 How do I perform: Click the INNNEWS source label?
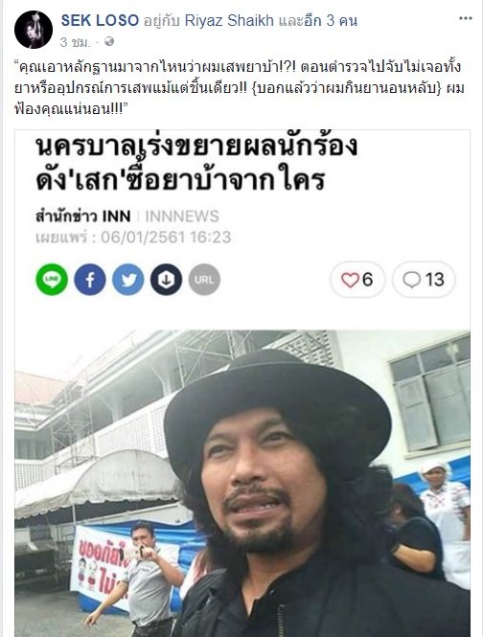[182, 216]
